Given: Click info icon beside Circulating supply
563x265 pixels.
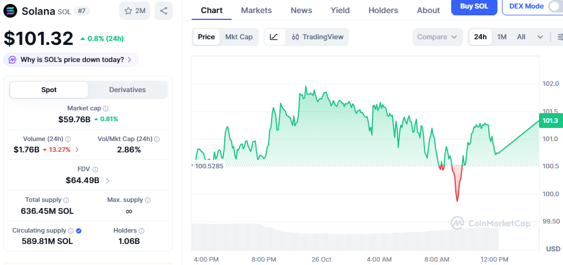Looking at the screenshot, I should coord(71,231).
